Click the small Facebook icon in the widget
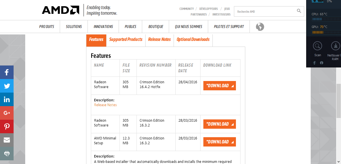341x164 pixels. click(x=314, y=63)
